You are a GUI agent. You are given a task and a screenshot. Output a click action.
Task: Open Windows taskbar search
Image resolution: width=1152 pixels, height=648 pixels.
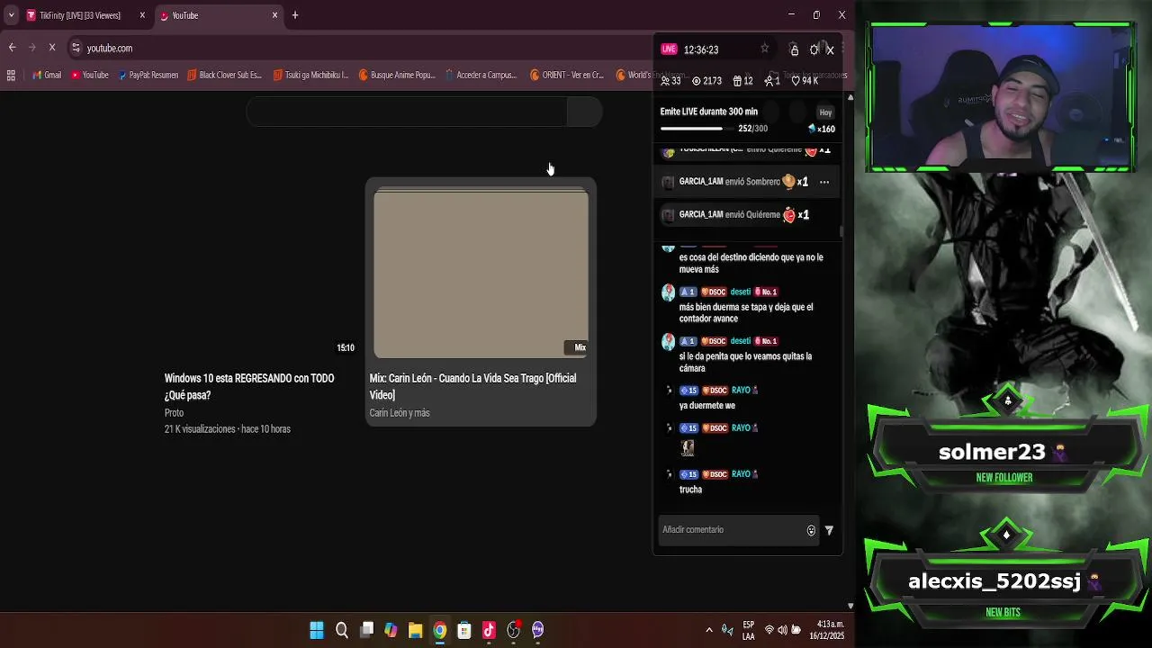coord(342,630)
